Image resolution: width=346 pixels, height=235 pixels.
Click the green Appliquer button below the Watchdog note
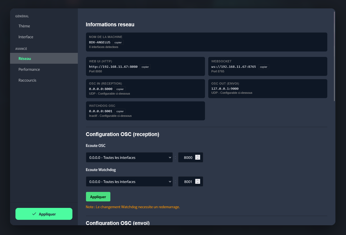98,197
